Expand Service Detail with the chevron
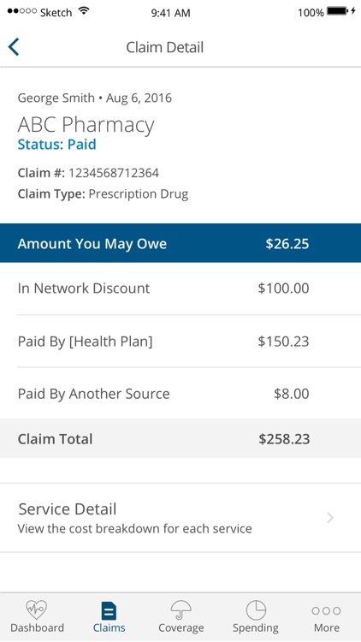This screenshot has width=361, height=642. [330, 518]
